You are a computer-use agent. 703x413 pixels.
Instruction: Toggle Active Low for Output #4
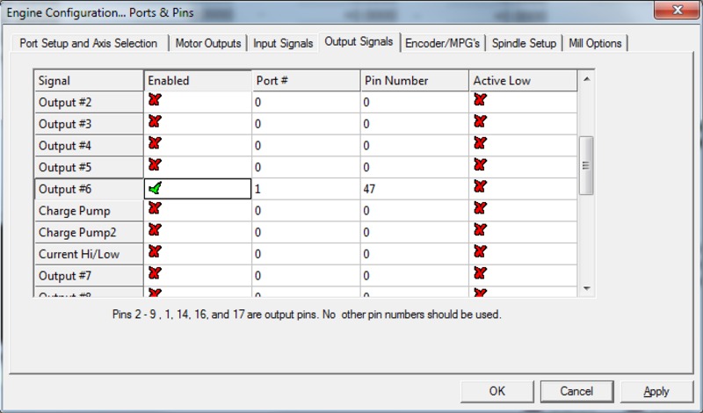[x=480, y=144]
